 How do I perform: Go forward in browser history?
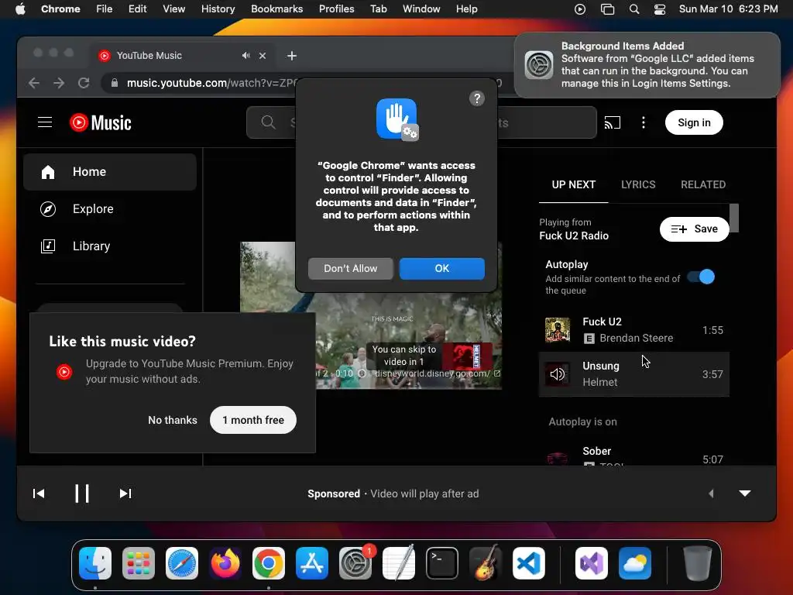click(59, 82)
